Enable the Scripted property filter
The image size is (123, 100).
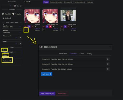(7, 18)
